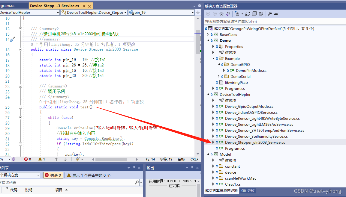
Task: Expand the DemoSerial folder
Action: point(218,76)
